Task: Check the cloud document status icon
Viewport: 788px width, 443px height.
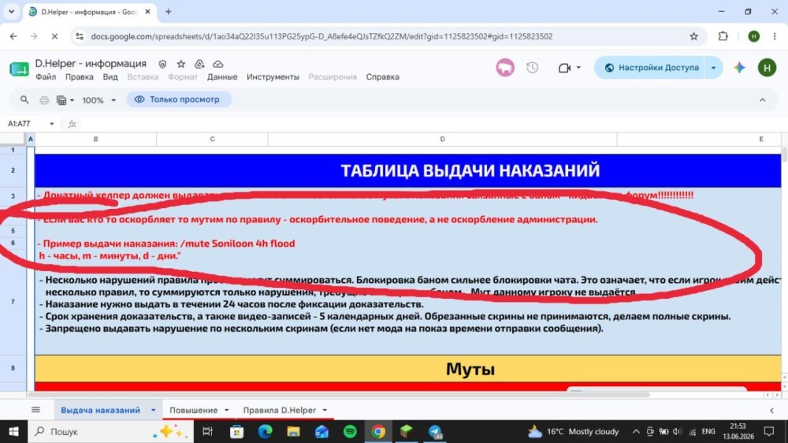Action: (x=218, y=64)
